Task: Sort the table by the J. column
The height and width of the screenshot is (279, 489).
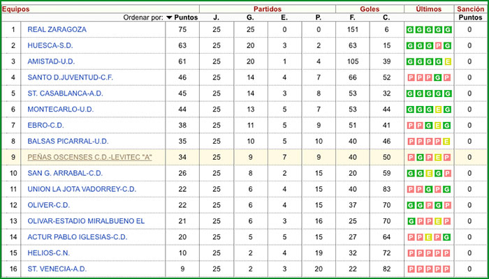Action: point(216,17)
